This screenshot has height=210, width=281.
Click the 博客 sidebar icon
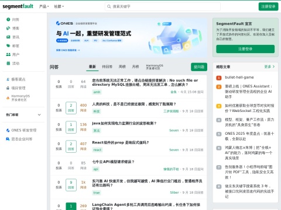(x=8, y=28)
